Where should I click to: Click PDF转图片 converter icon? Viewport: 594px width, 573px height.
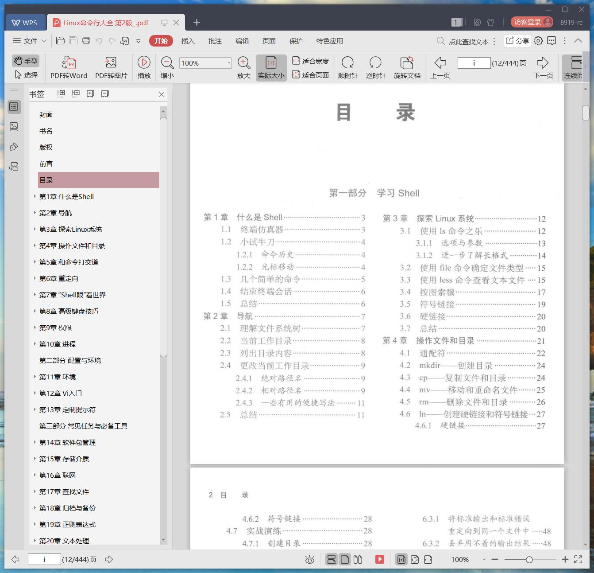[x=111, y=67]
